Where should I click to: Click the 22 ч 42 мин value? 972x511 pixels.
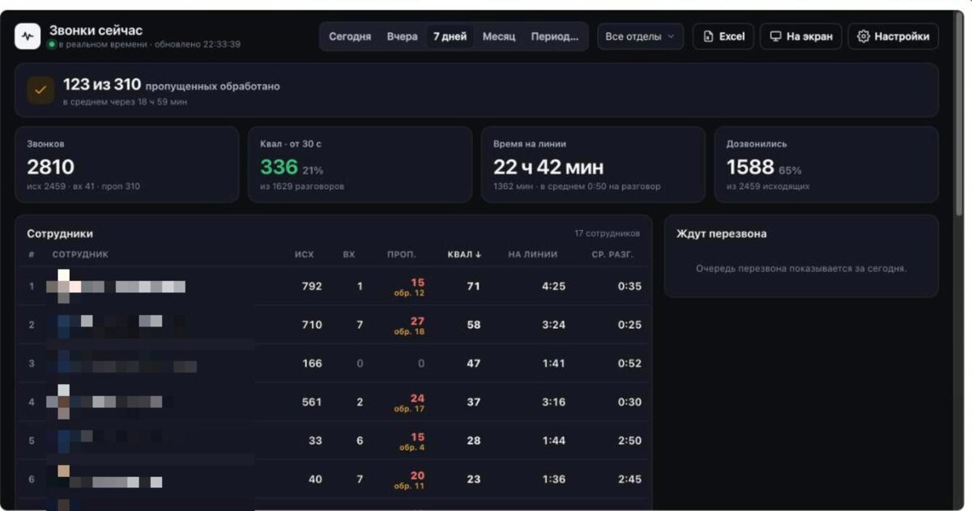click(548, 168)
